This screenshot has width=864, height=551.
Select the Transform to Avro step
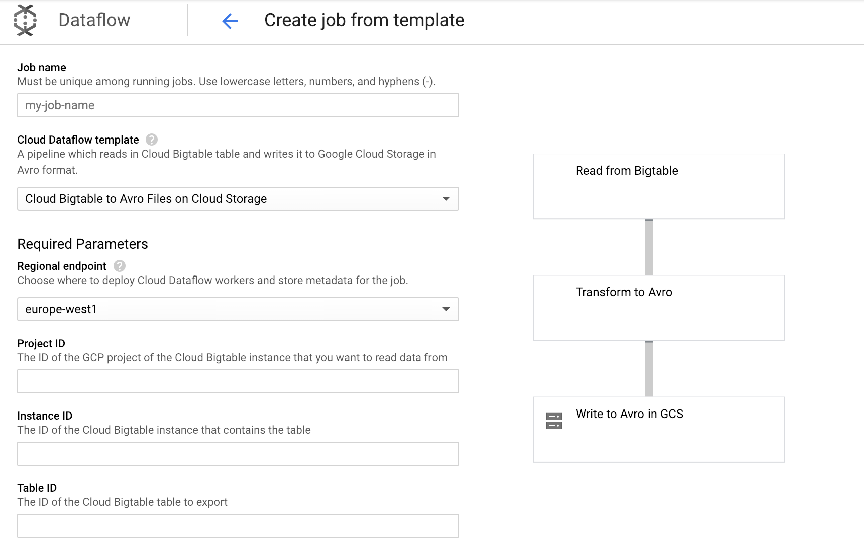click(659, 308)
